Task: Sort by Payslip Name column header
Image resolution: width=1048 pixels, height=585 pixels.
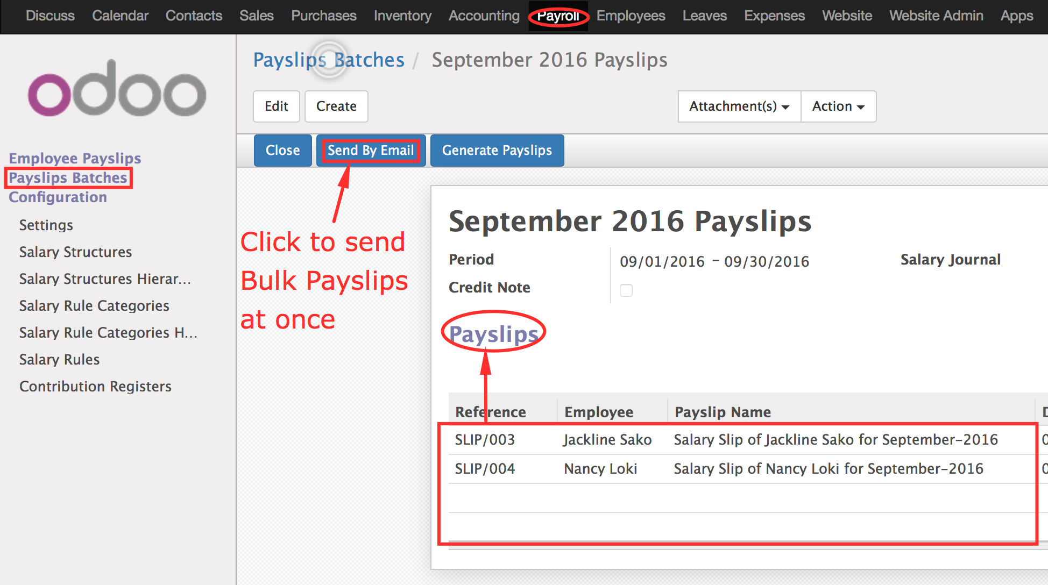Action: coord(723,412)
